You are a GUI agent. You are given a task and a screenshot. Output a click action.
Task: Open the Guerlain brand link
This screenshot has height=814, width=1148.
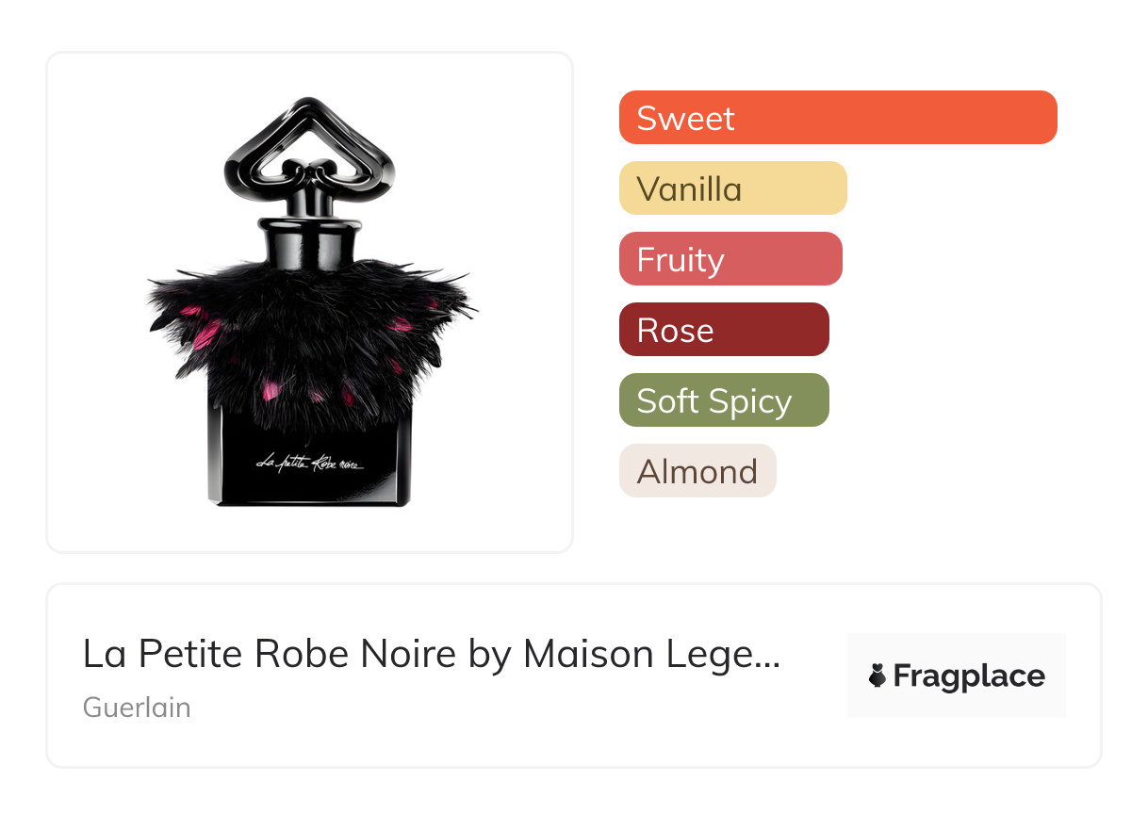[x=137, y=708]
